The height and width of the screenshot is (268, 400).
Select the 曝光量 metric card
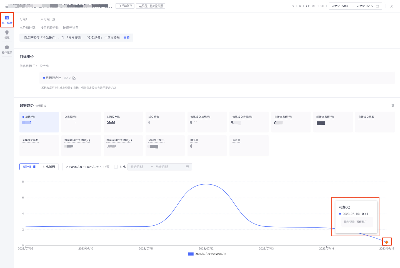coord(207,146)
